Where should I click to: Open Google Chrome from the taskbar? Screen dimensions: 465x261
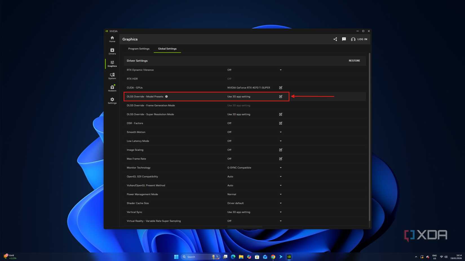point(273,257)
